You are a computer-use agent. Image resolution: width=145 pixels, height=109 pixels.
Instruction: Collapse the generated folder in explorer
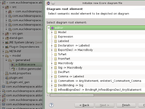pyautogui.click(x=6, y=60)
